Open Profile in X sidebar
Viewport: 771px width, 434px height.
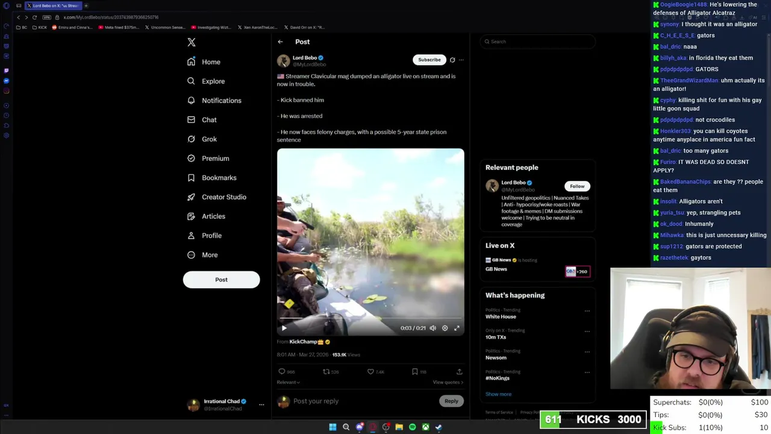click(x=204, y=236)
